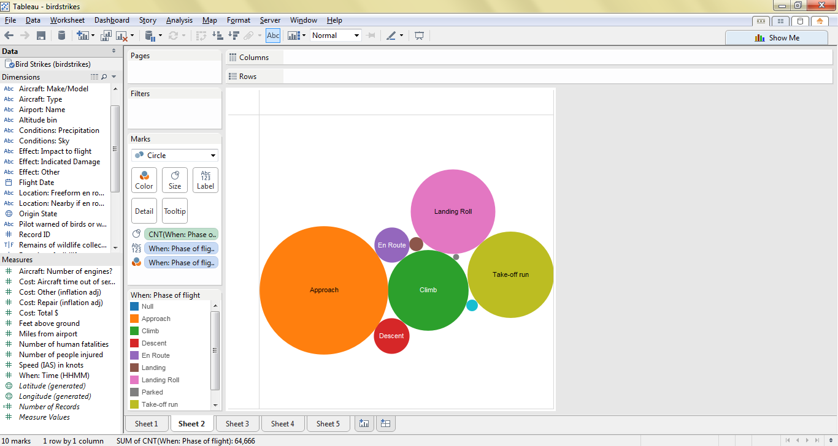Save the workbook with the floppy icon

(x=41, y=36)
